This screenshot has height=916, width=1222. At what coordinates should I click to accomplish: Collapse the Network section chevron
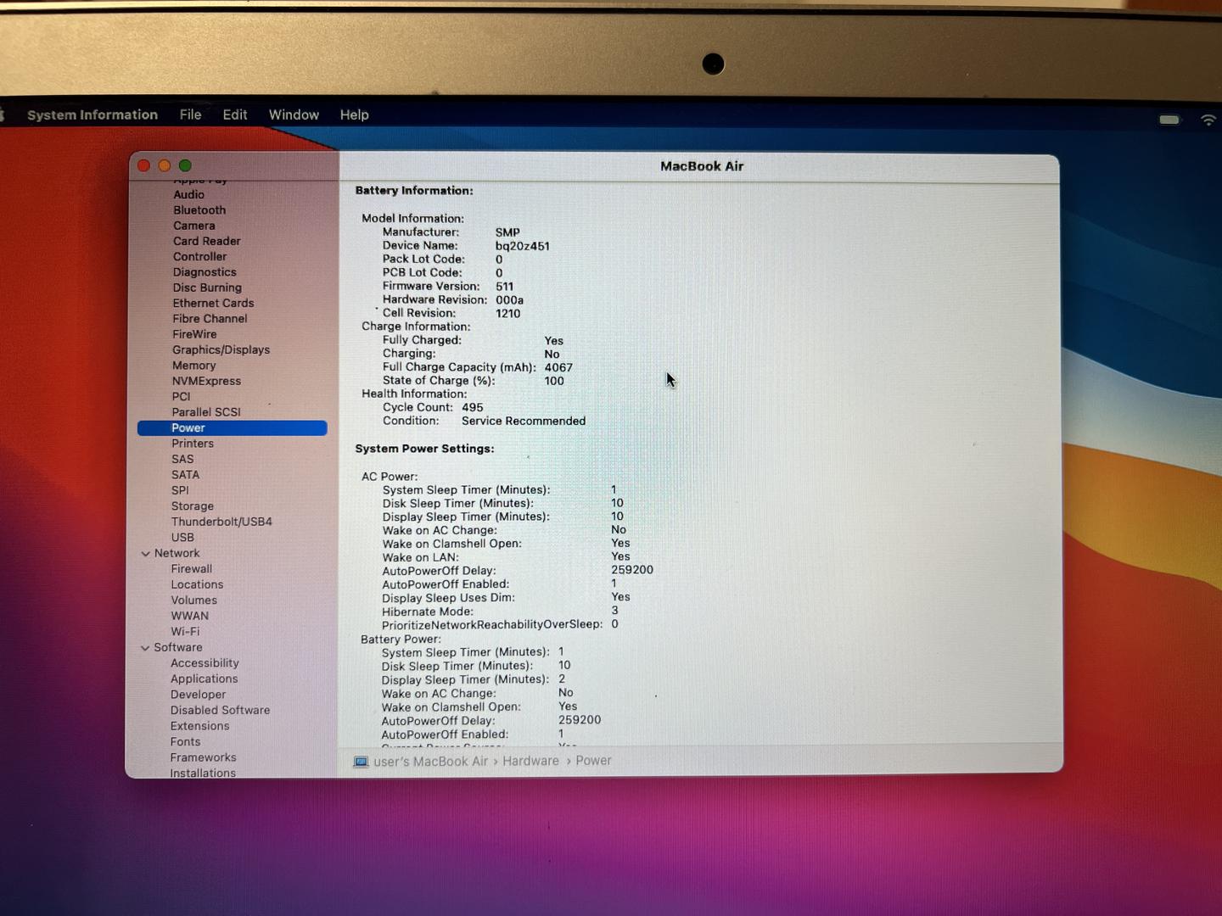click(145, 554)
